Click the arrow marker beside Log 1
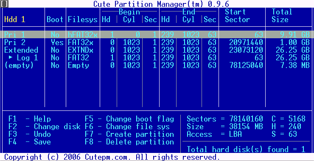This screenshot has height=161, width=314. point(11,57)
